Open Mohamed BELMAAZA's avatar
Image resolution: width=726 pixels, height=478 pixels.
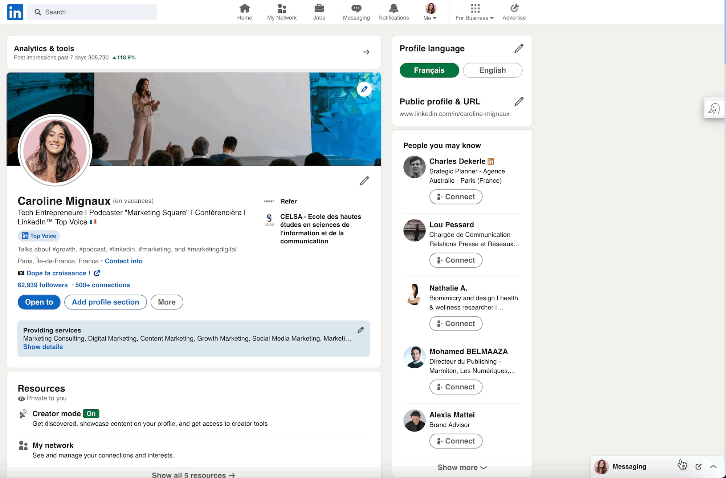tap(414, 357)
